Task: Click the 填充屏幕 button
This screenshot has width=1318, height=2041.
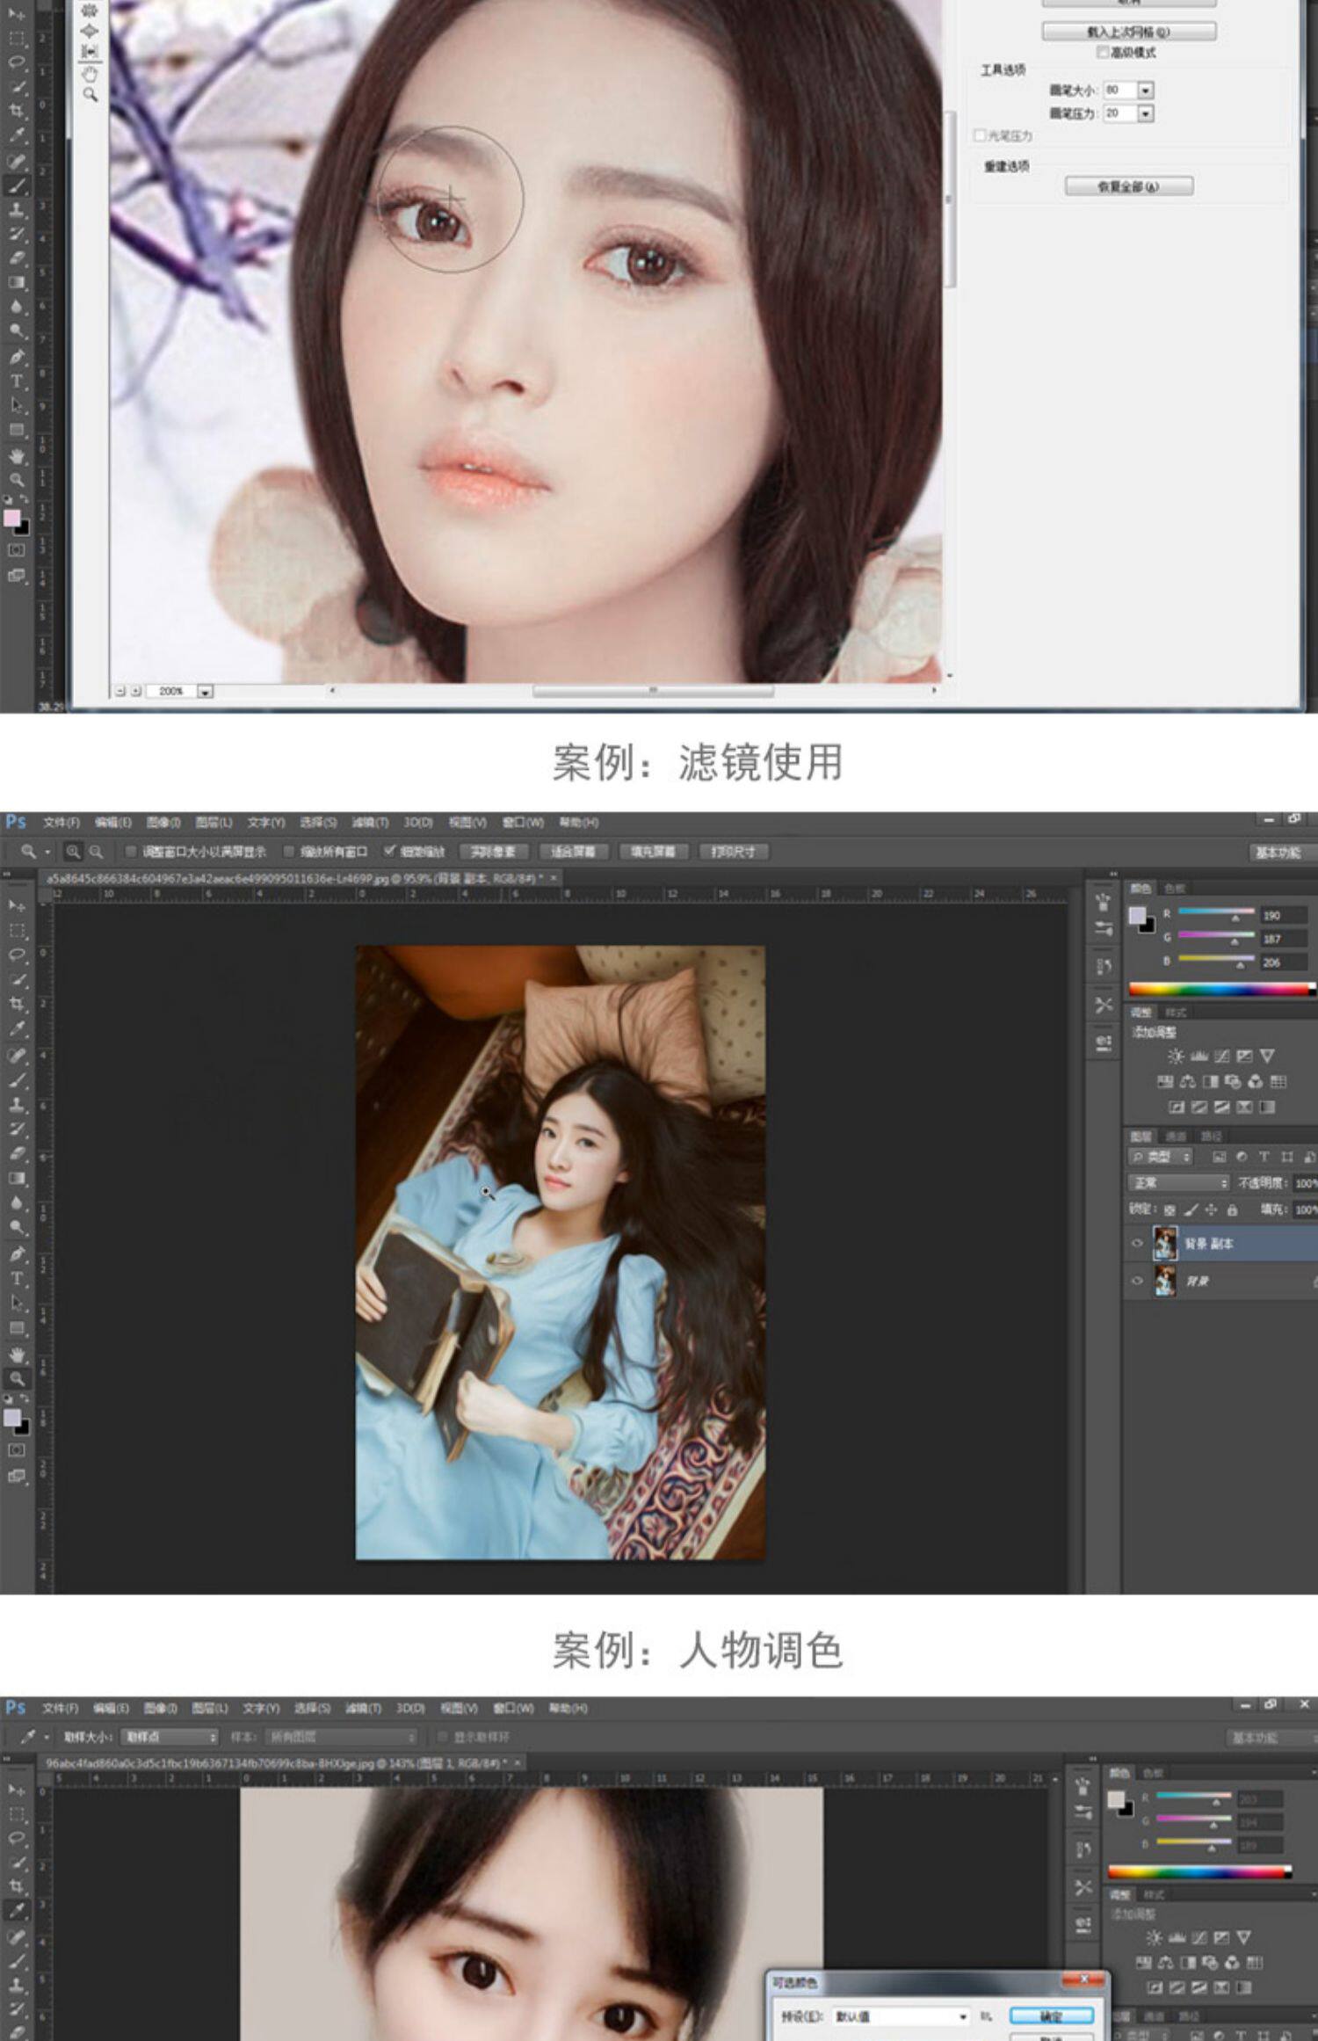Action: (x=653, y=852)
